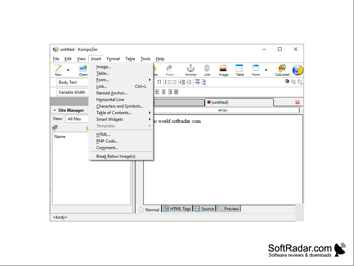This screenshot has height=266, width=354.
Task: Expand the Table of Contents... submenu
Action: click(121, 113)
